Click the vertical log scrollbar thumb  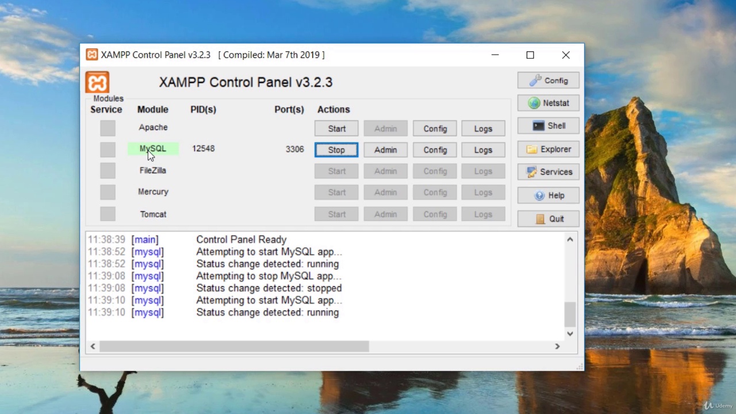[x=570, y=314]
